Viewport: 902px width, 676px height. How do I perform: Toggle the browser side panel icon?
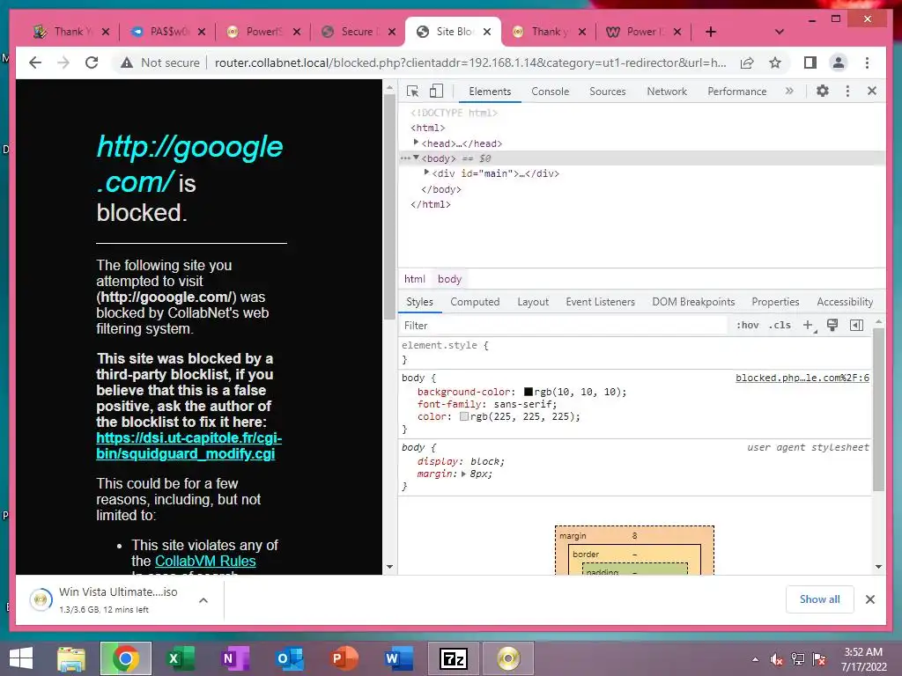[810, 62]
